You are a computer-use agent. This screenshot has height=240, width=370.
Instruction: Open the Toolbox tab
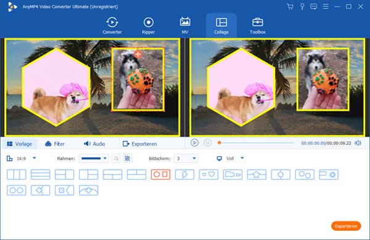258,26
